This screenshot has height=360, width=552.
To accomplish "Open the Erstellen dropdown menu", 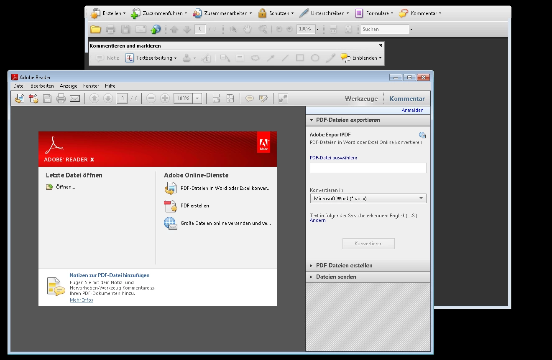I will 108,13.
